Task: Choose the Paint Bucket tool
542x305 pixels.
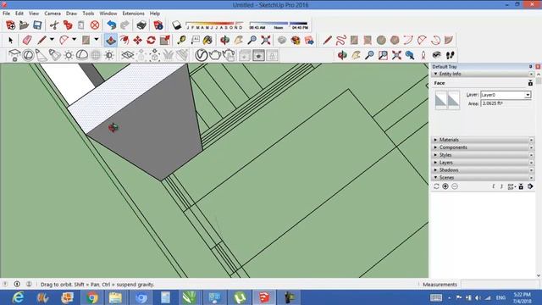Action: (207, 40)
